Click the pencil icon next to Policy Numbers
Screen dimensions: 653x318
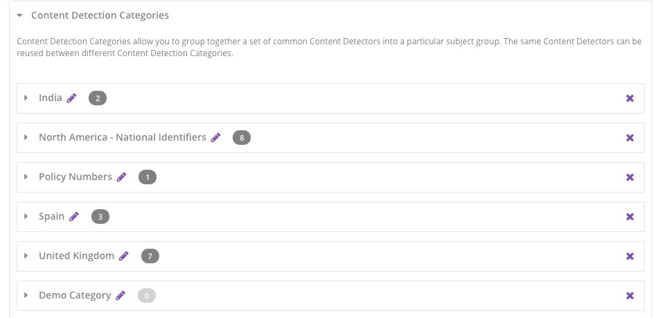tap(122, 177)
